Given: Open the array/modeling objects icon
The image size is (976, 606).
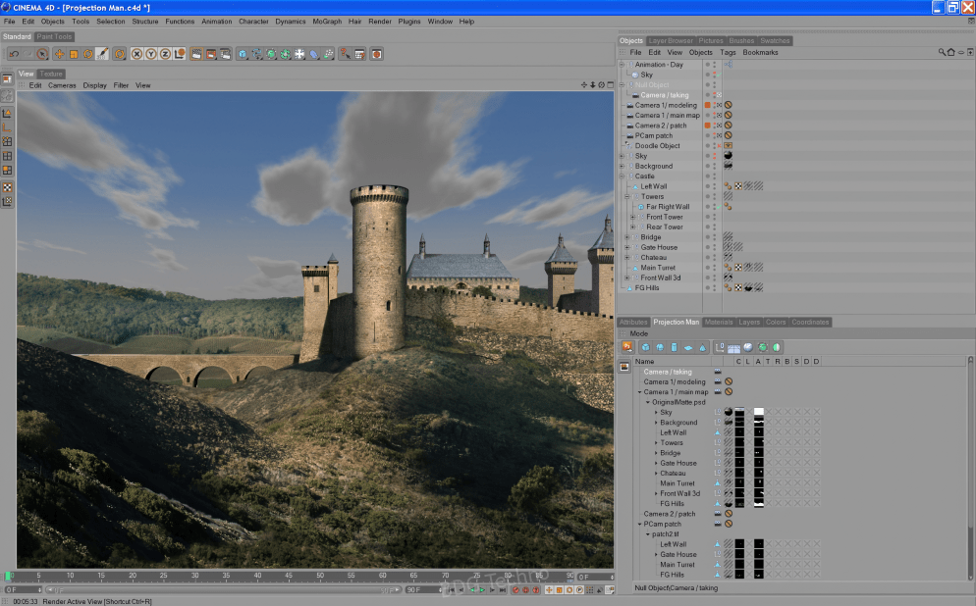Looking at the screenshot, I should 286,54.
